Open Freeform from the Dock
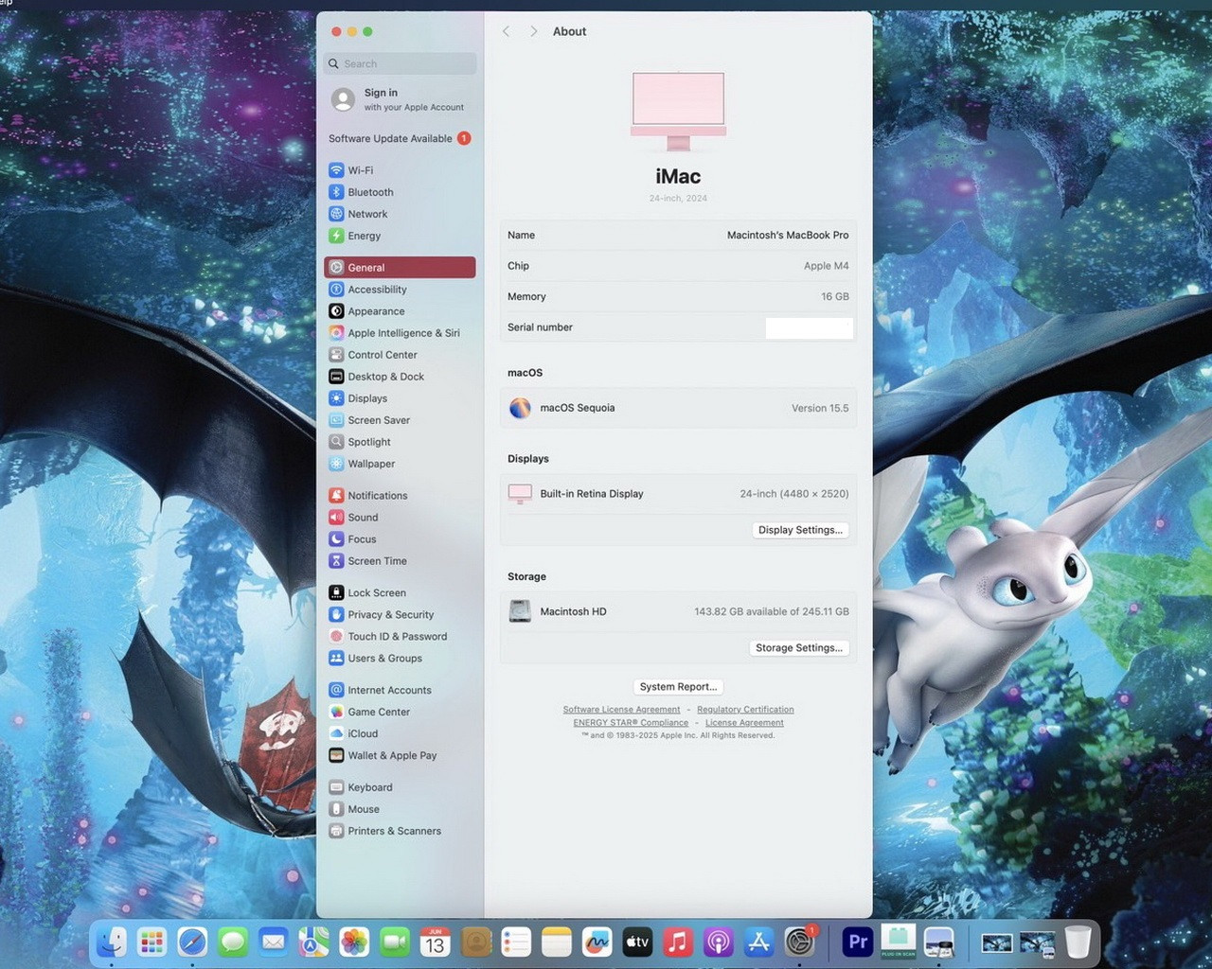The image size is (1212, 969). (597, 943)
